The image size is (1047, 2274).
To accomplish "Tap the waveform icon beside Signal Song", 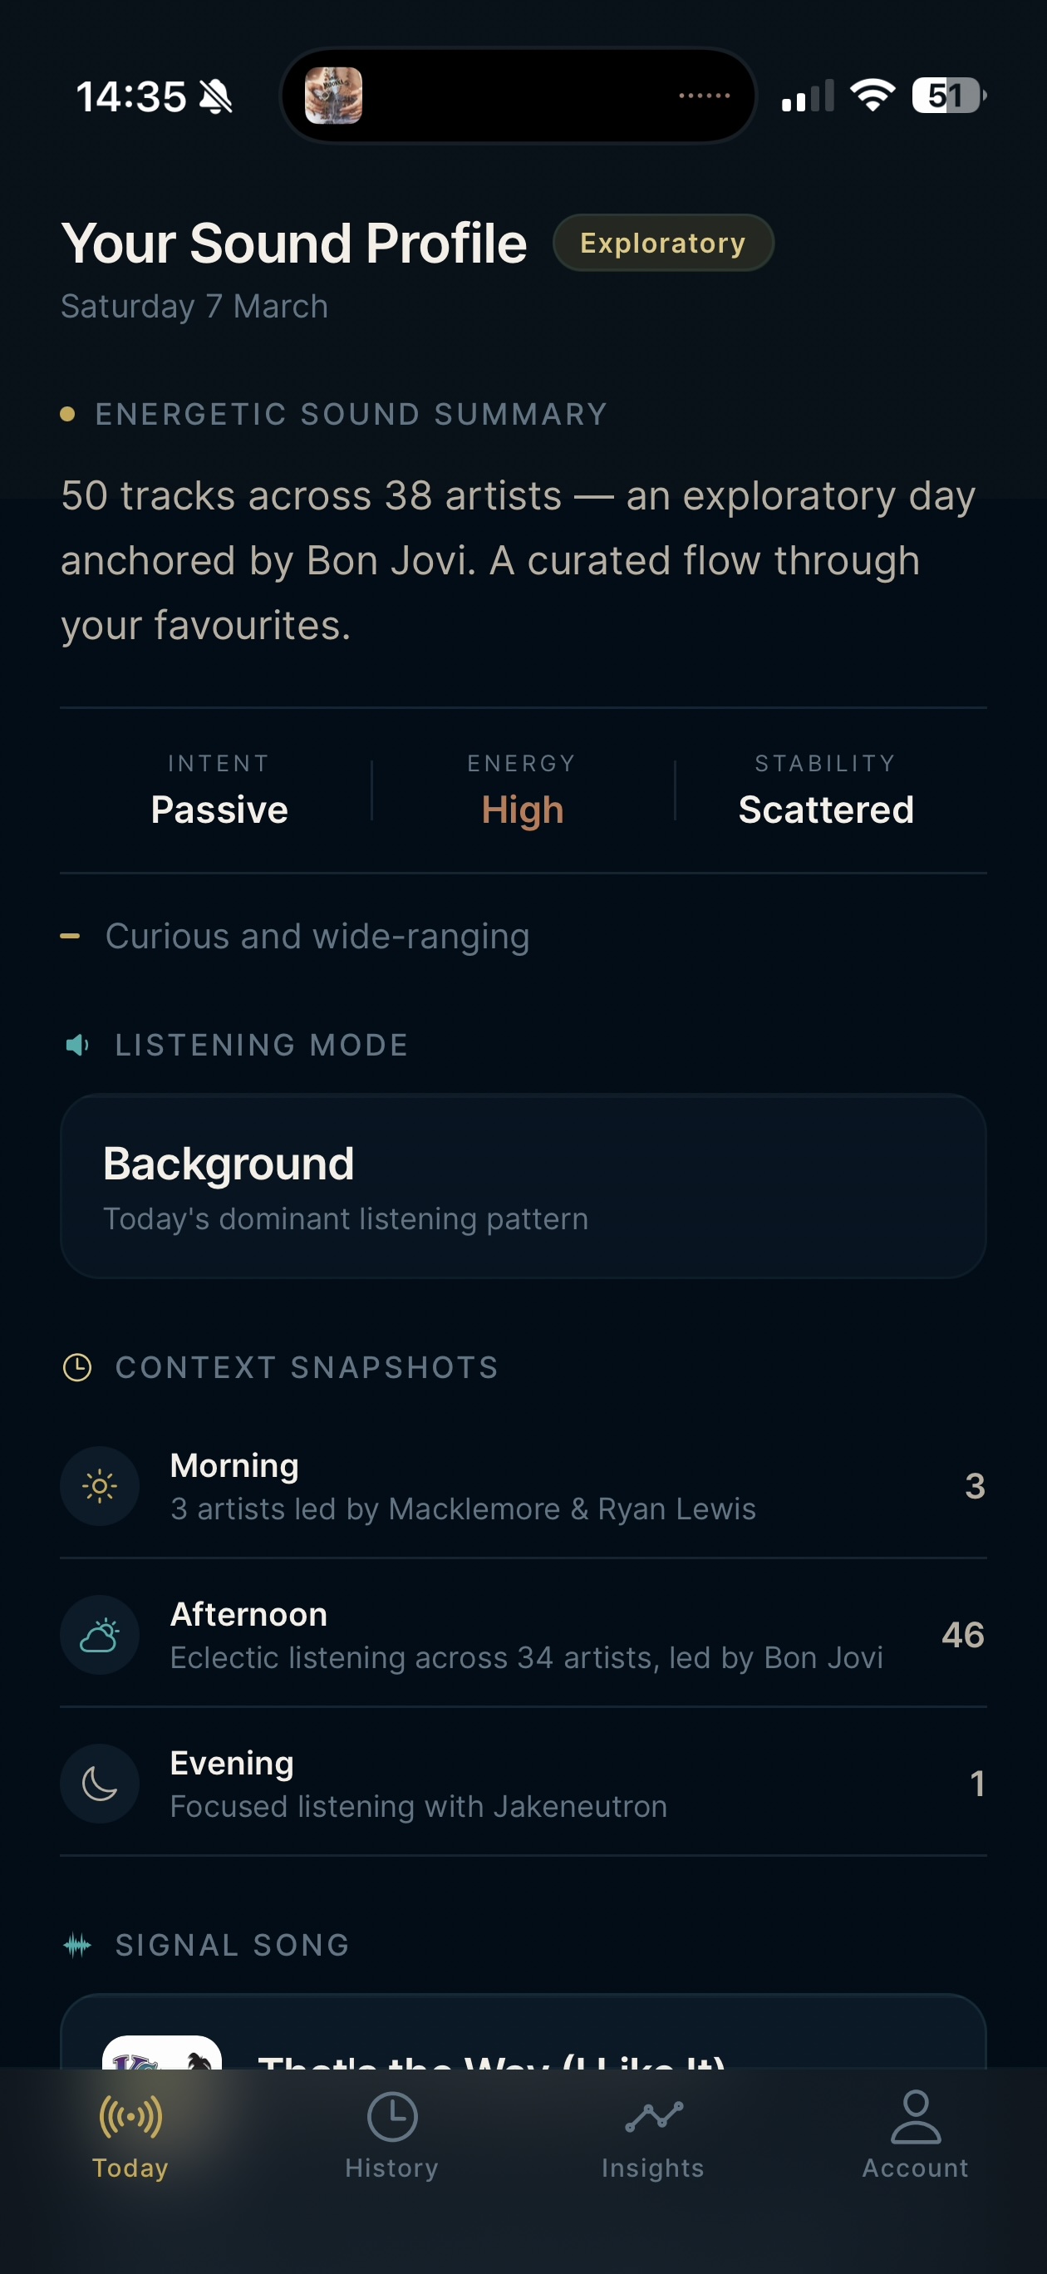I will (79, 1945).
